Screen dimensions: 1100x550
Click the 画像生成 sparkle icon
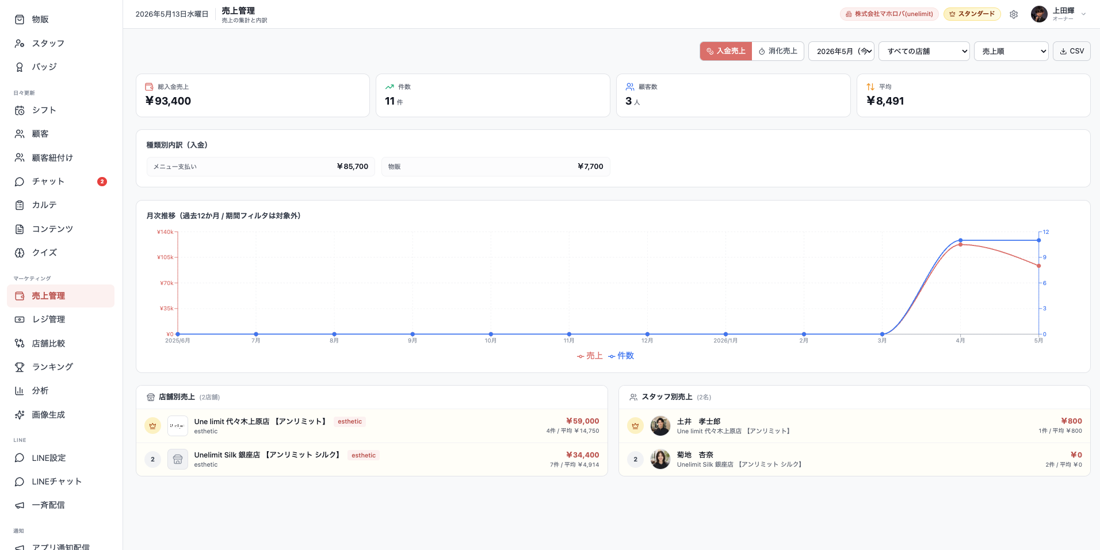click(20, 415)
